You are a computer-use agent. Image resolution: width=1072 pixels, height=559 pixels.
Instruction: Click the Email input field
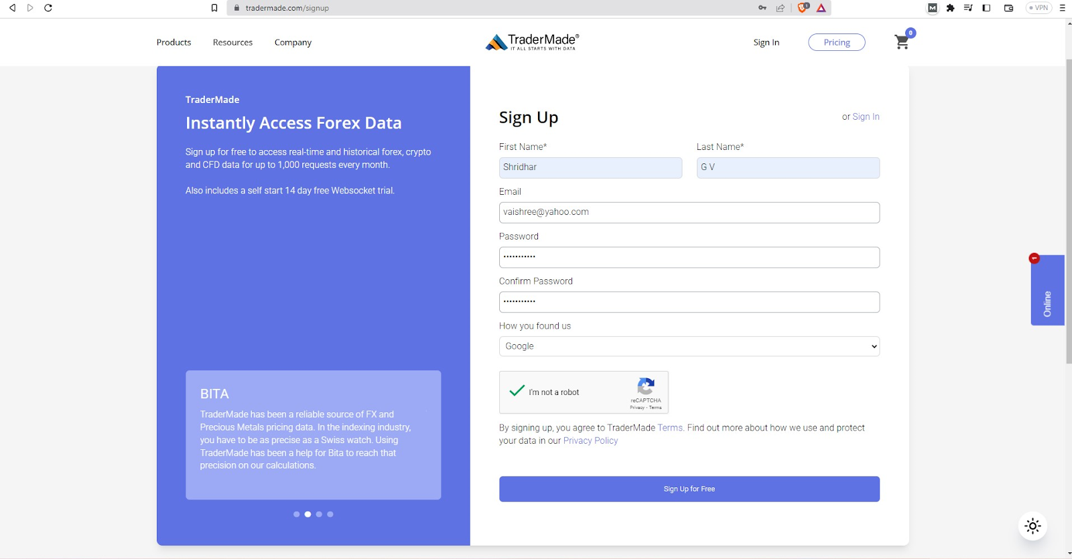(689, 212)
